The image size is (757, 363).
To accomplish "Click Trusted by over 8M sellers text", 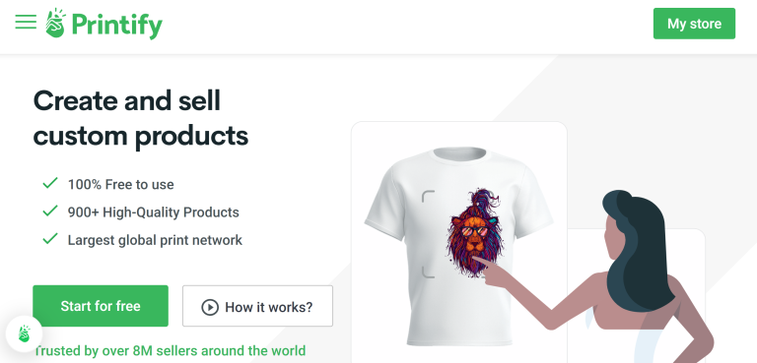I will [170, 350].
